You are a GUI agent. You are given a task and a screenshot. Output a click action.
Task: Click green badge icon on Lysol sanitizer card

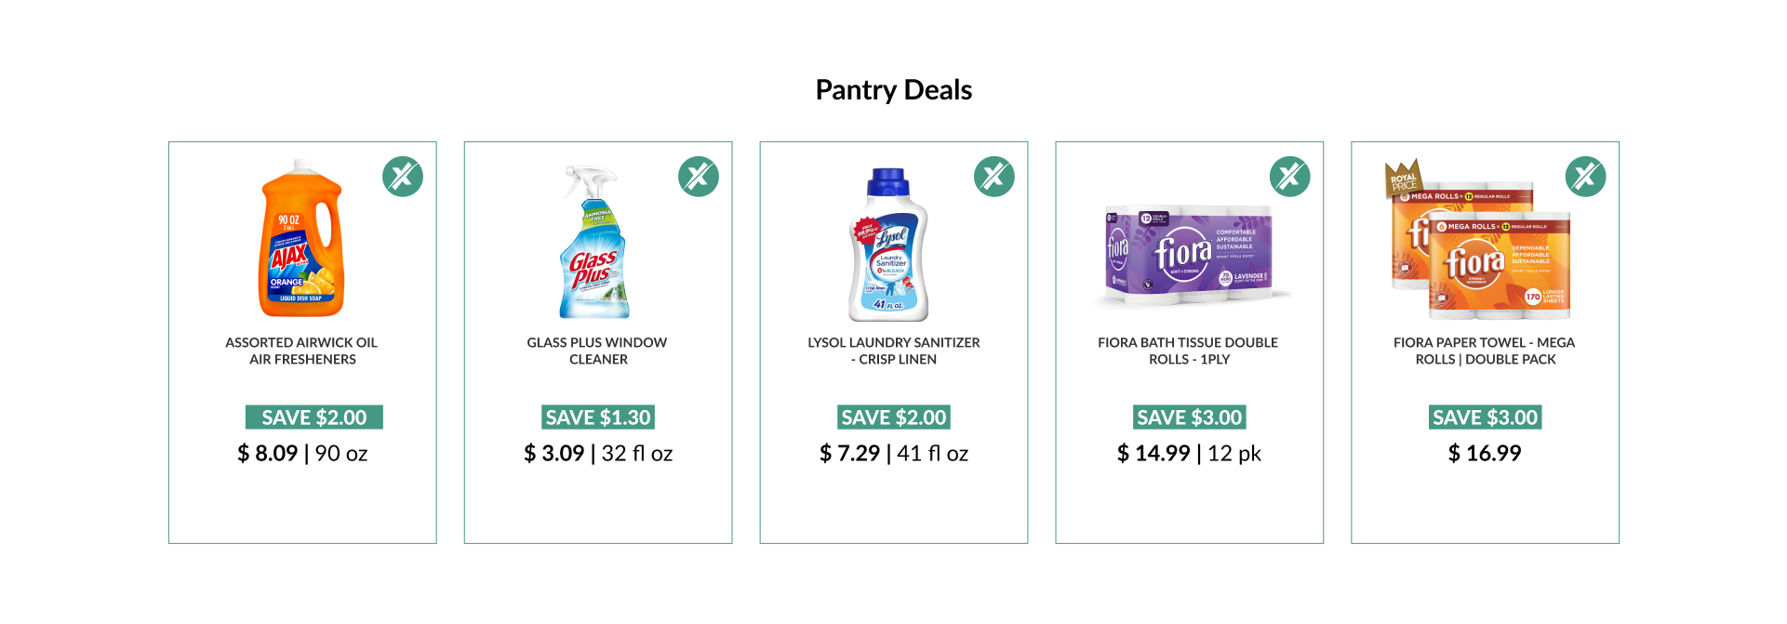[994, 177]
